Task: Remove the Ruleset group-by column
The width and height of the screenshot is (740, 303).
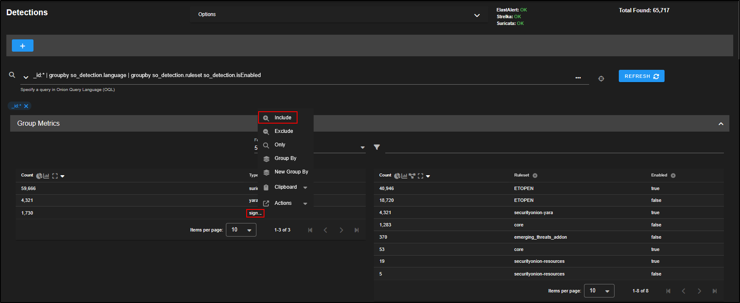Action: click(535, 176)
